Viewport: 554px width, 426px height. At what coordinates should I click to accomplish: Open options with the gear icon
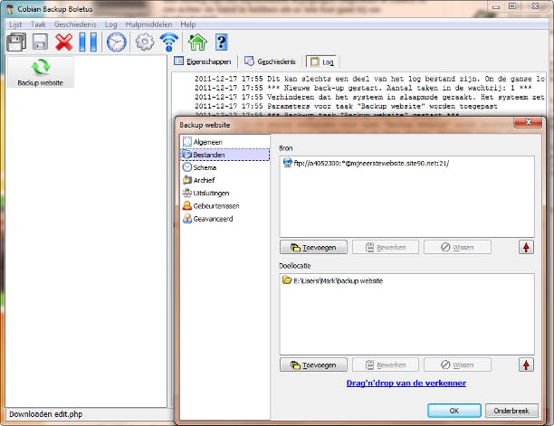145,42
